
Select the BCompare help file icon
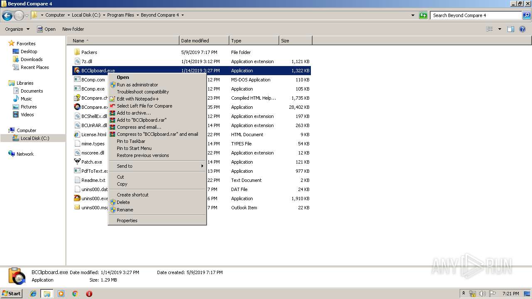tap(77, 98)
